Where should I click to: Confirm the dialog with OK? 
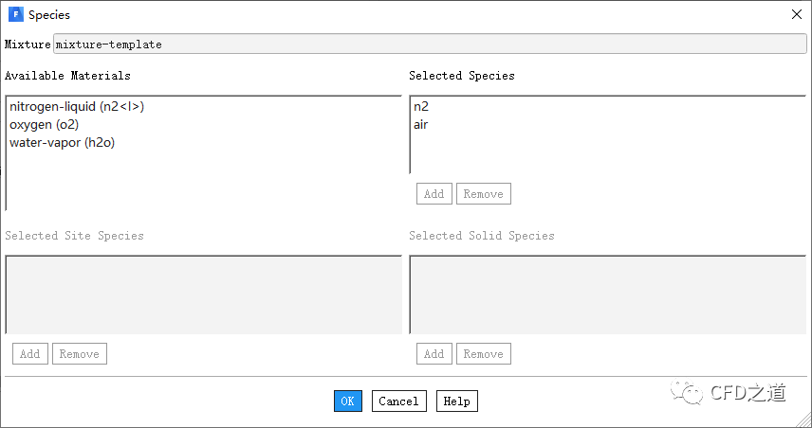[348, 401]
